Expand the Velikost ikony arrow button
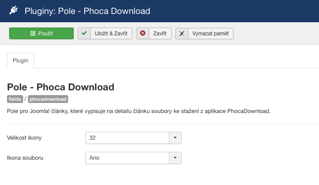 pos(175,138)
